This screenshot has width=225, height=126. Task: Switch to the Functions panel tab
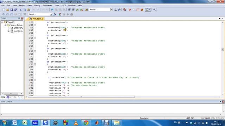pyautogui.click(x=14, y=97)
